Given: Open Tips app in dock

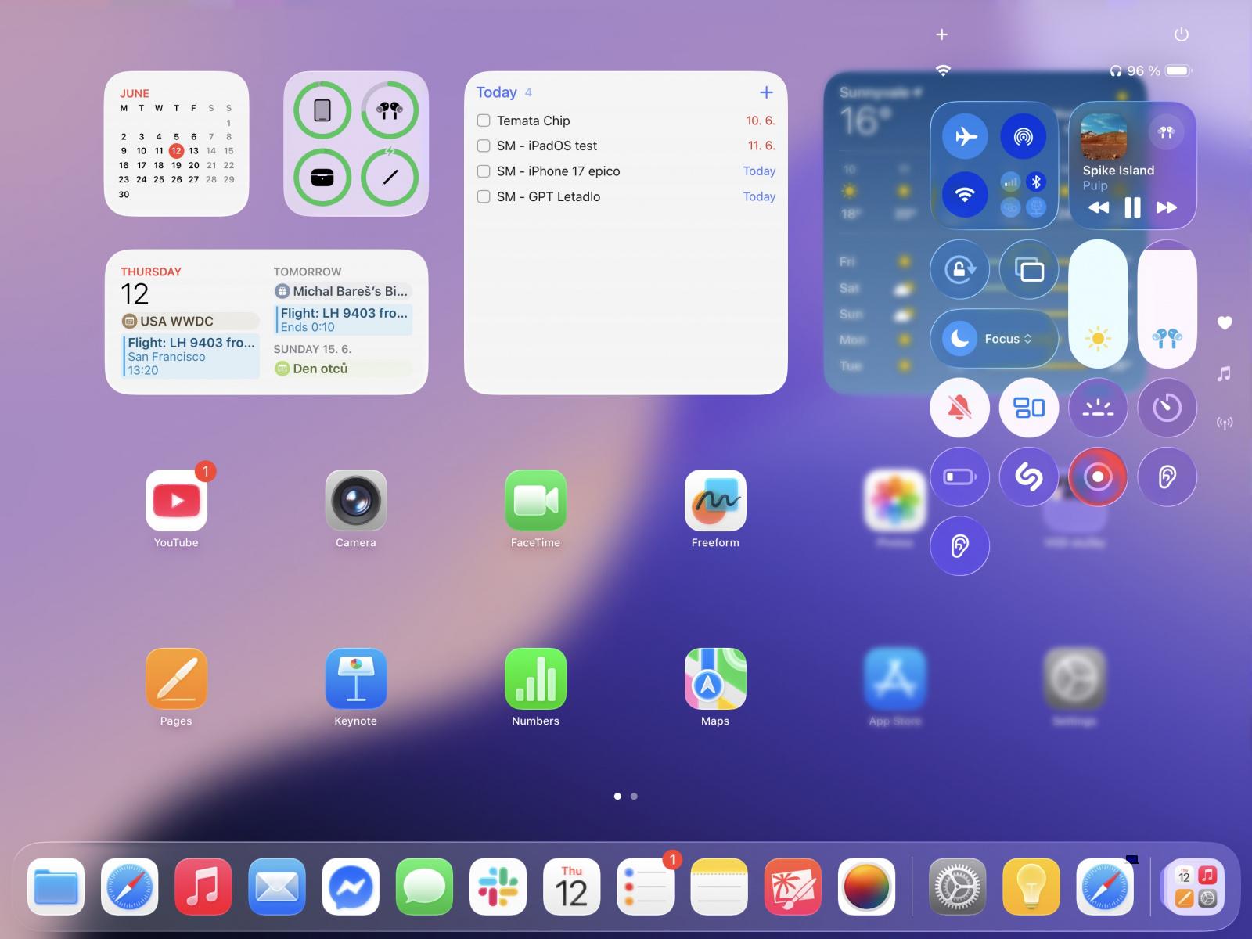Looking at the screenshot, I should click(x=1031, y=887).
